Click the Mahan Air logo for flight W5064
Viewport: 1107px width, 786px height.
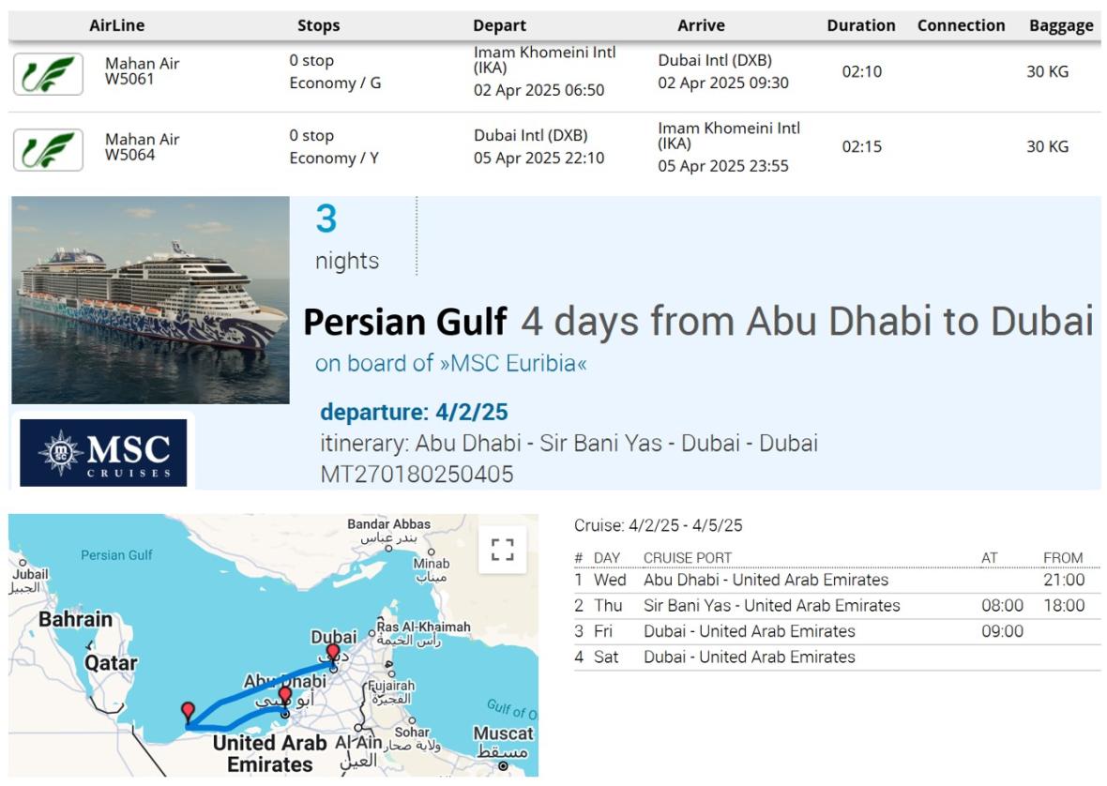click(48, 149)
